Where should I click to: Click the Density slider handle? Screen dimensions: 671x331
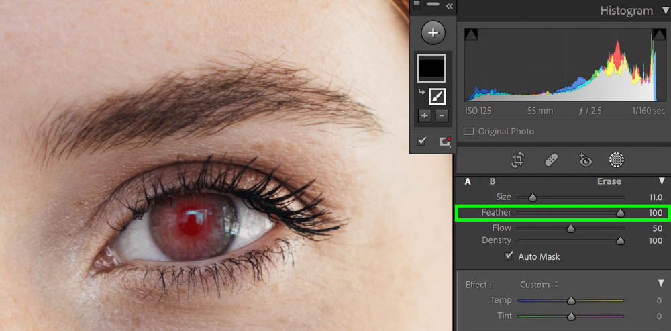pos(620,242)
